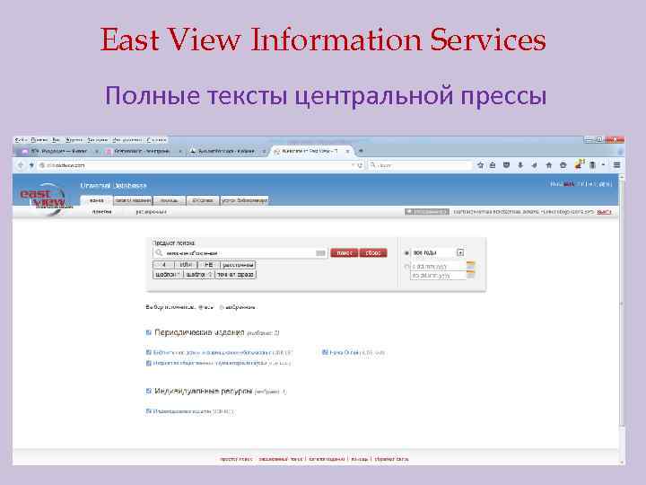The height and width of the screenshot is (485, 646).
Task: Select the 'все' sources radio button
Action: click(201, 307)
